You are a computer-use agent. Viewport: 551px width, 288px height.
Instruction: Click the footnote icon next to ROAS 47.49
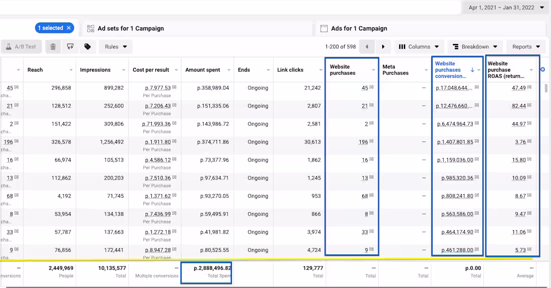click(x=529, y=87)
